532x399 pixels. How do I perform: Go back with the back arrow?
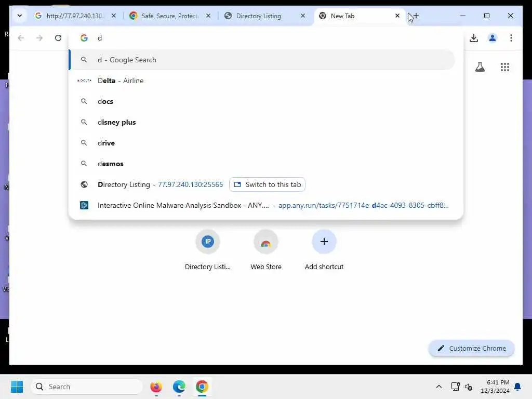click(x=21, y=38)
